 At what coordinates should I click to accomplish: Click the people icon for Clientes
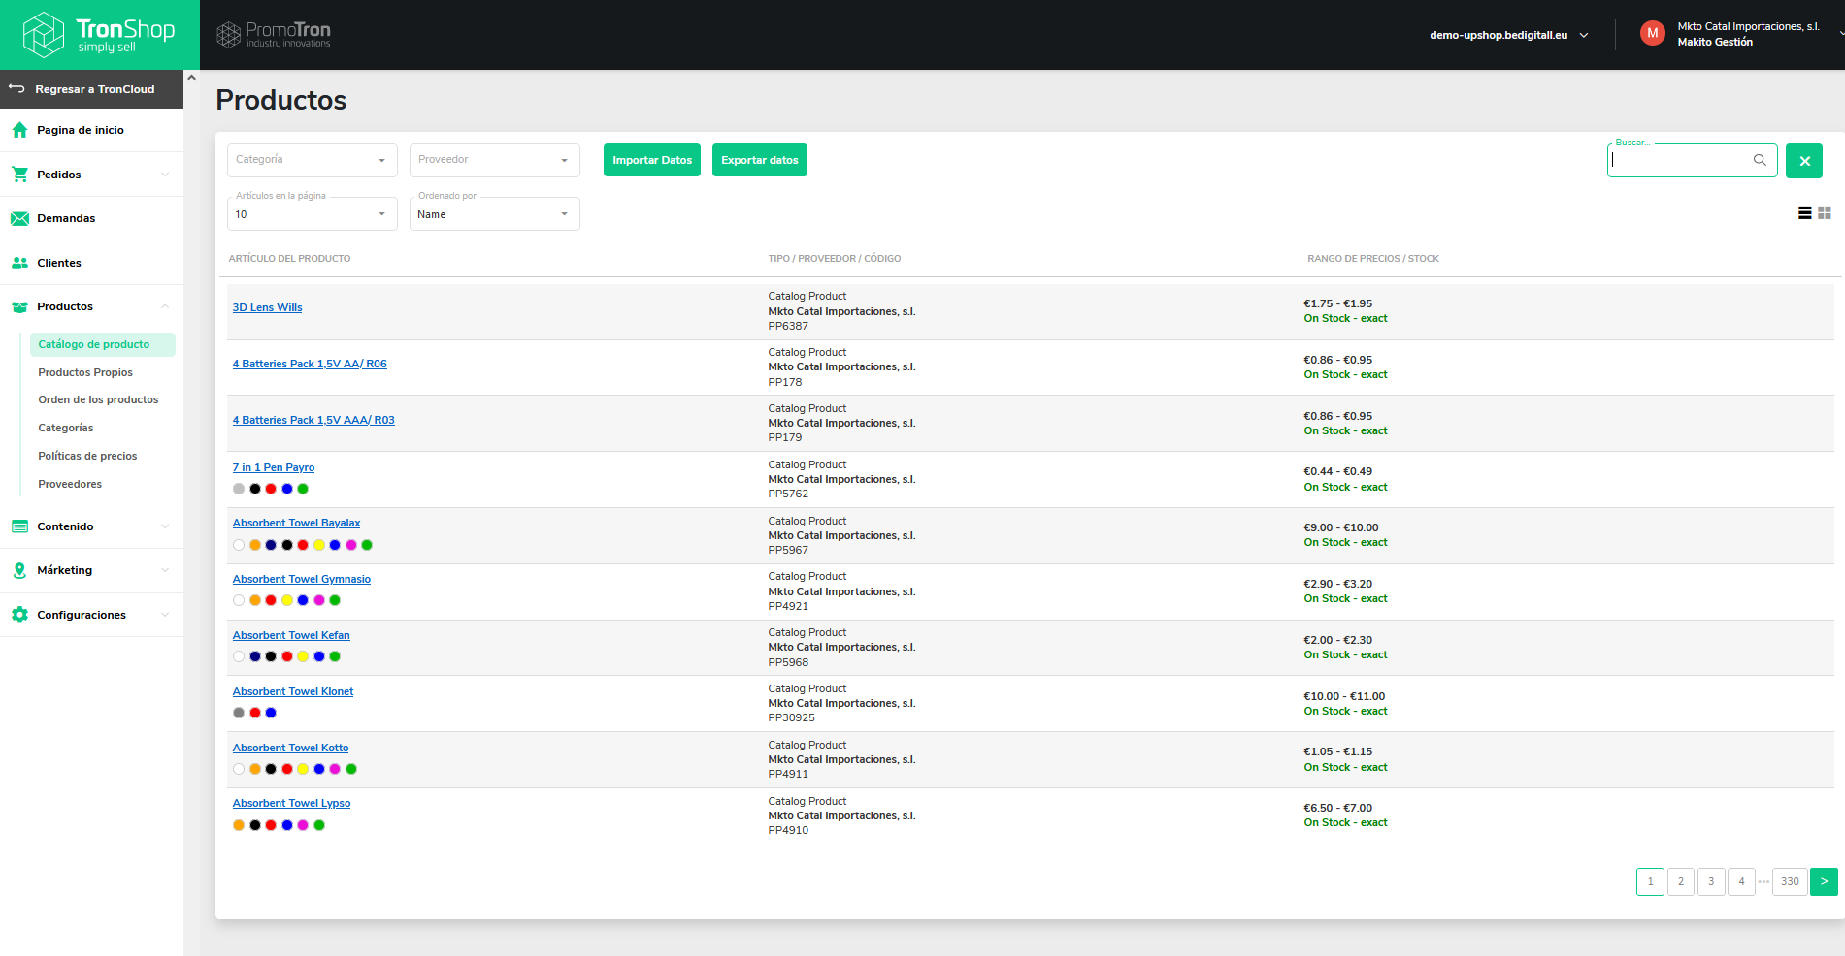coord(19,263)
